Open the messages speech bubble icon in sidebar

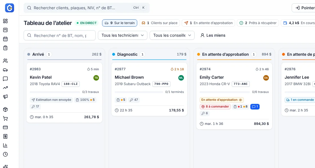point(5,79)
